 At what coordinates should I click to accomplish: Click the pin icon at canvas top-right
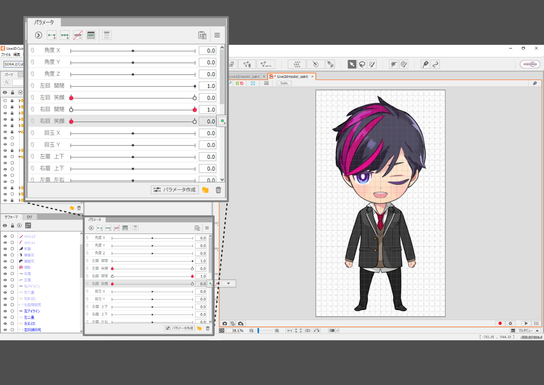[x=535, y=83]
